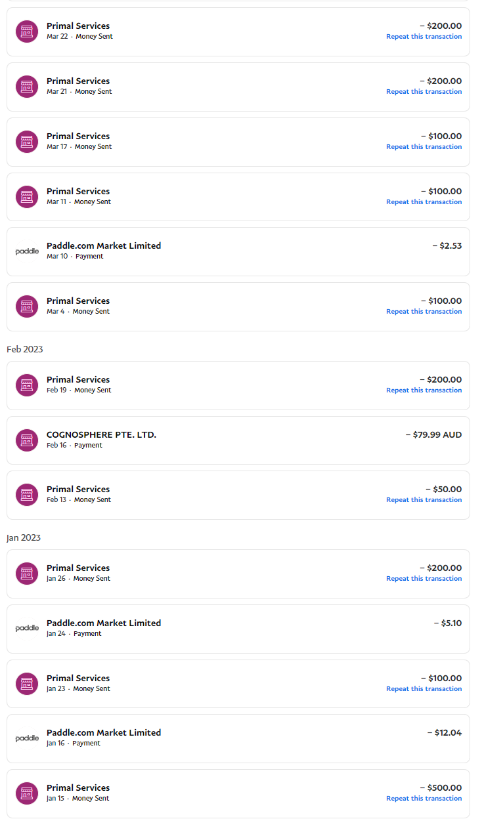Viewport: 484px width, 819px height.
Task: Open the Mar 11 Primal Services transaction title
Action: [78, 192]
